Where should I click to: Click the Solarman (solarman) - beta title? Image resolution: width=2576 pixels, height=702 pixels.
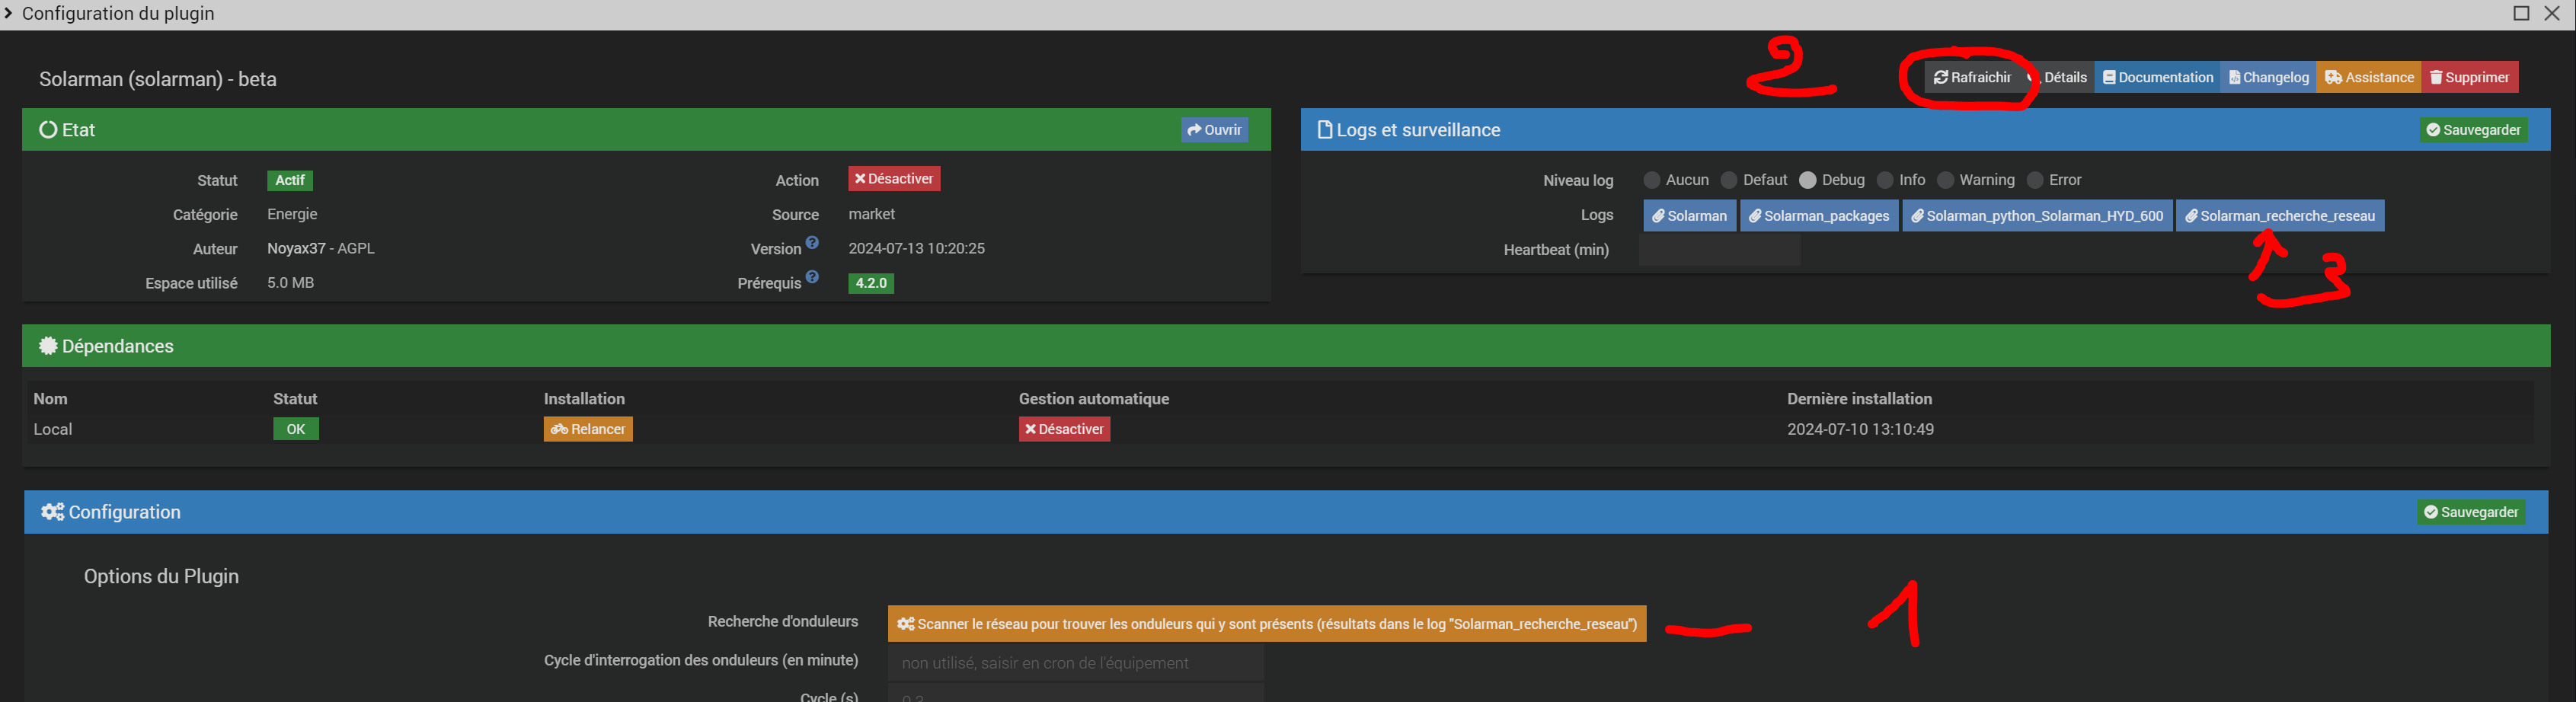158,79
